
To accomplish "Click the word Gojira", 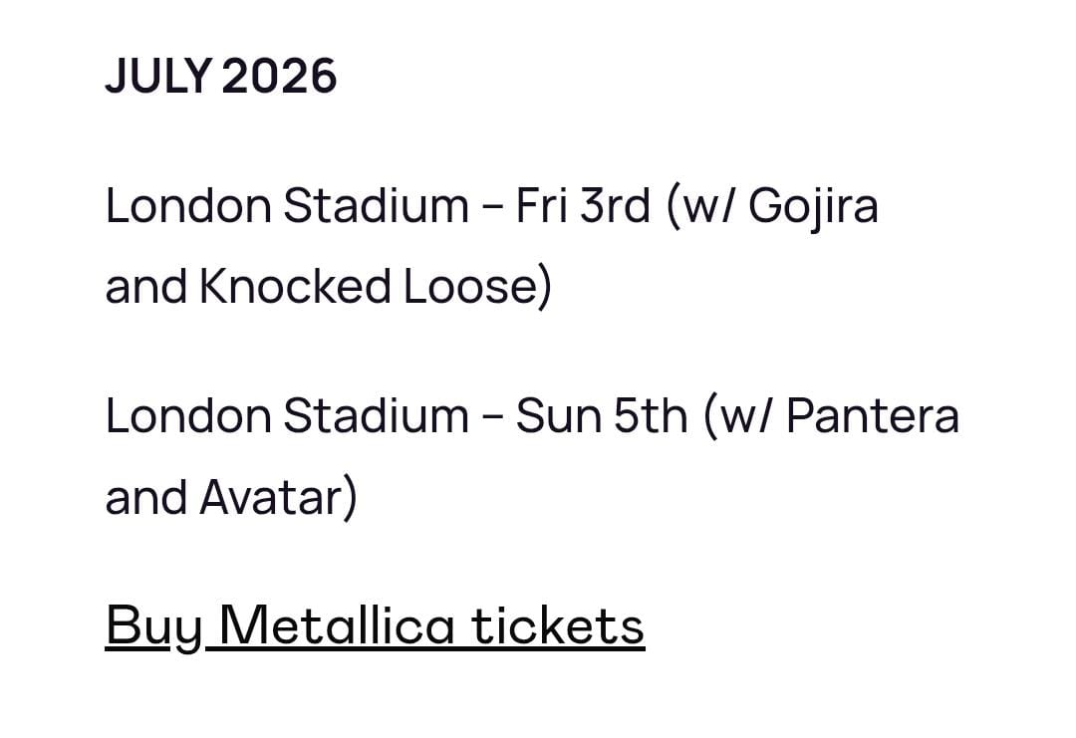I will click(813, 207).
